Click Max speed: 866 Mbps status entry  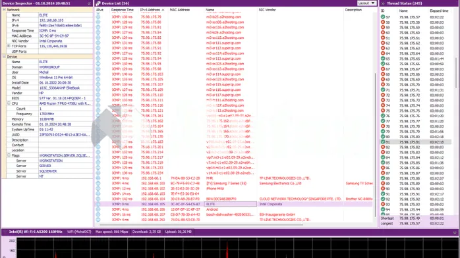coord(112,232)
